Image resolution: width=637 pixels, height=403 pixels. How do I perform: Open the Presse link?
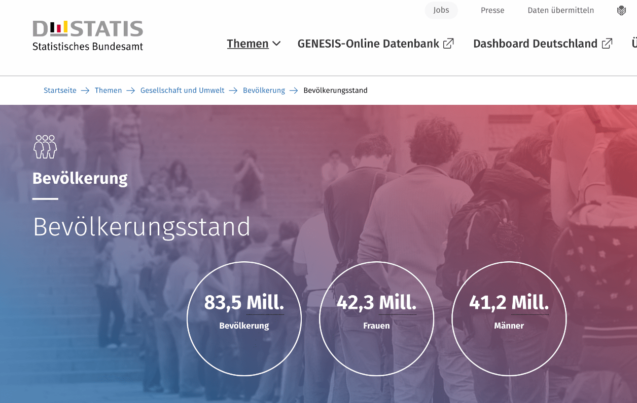[x=492, y=10]
